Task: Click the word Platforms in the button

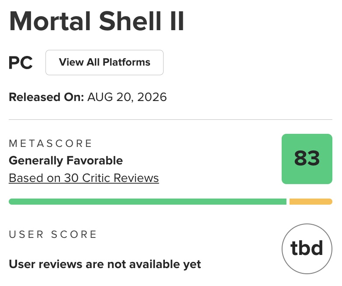Action: click(x=126, y=63)
